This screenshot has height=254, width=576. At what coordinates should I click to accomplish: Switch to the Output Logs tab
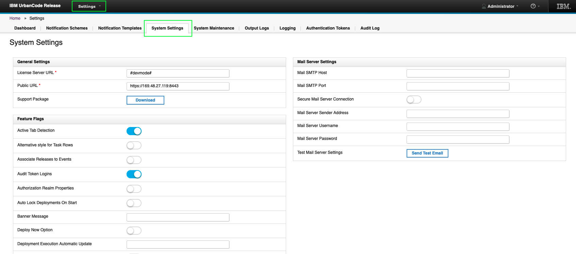click(257, 28)
